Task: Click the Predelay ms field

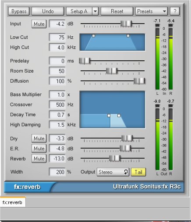Action: 57,61
